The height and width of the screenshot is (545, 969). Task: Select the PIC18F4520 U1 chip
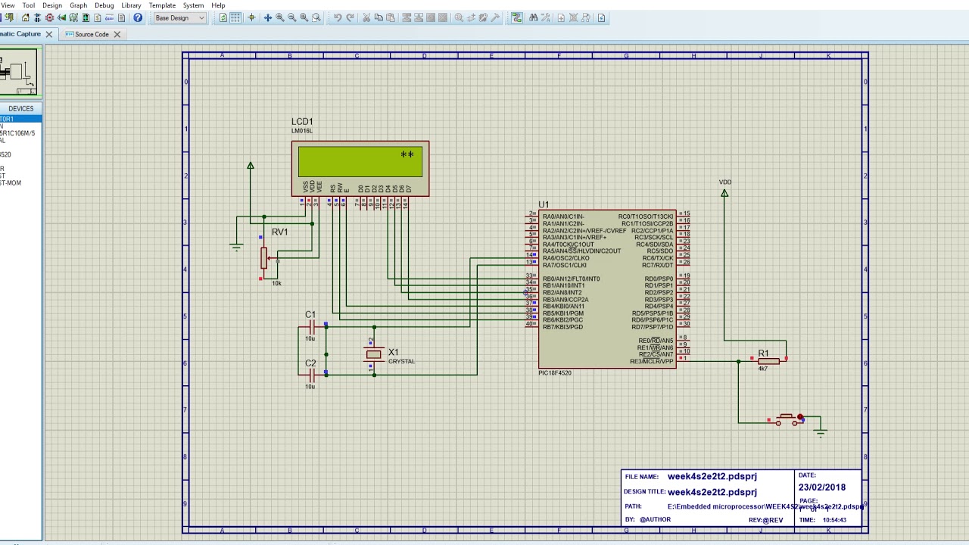(x=607, y=288)
